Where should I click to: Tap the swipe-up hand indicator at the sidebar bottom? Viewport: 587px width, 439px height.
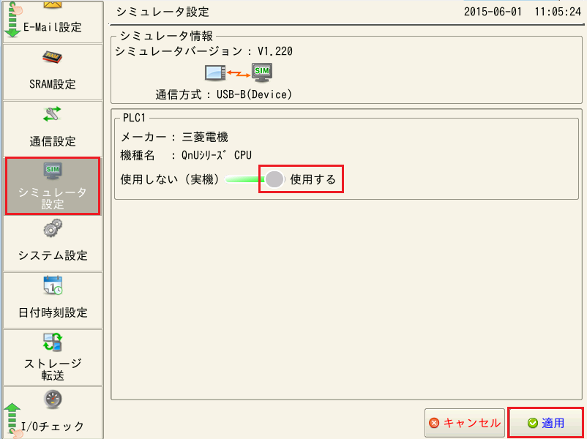tap(12, 420)
